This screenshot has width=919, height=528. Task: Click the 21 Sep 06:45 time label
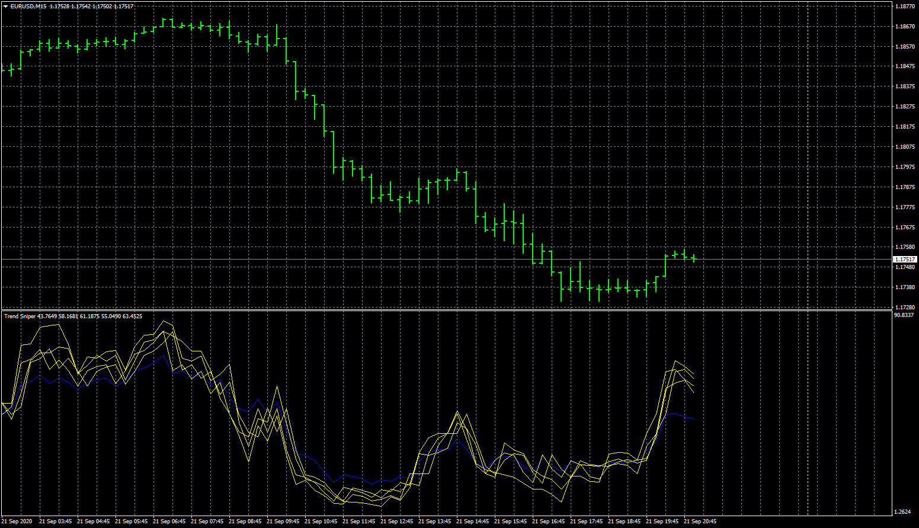(x=169, y=521)
